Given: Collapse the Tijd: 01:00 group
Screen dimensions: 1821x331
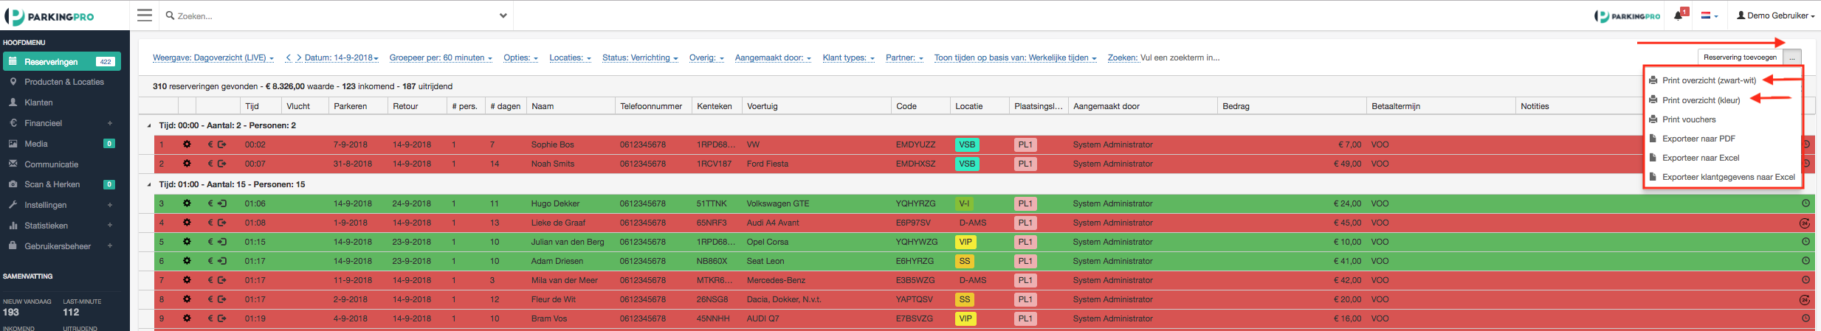Looking at the screenshot, I should (x=149, y=184).
